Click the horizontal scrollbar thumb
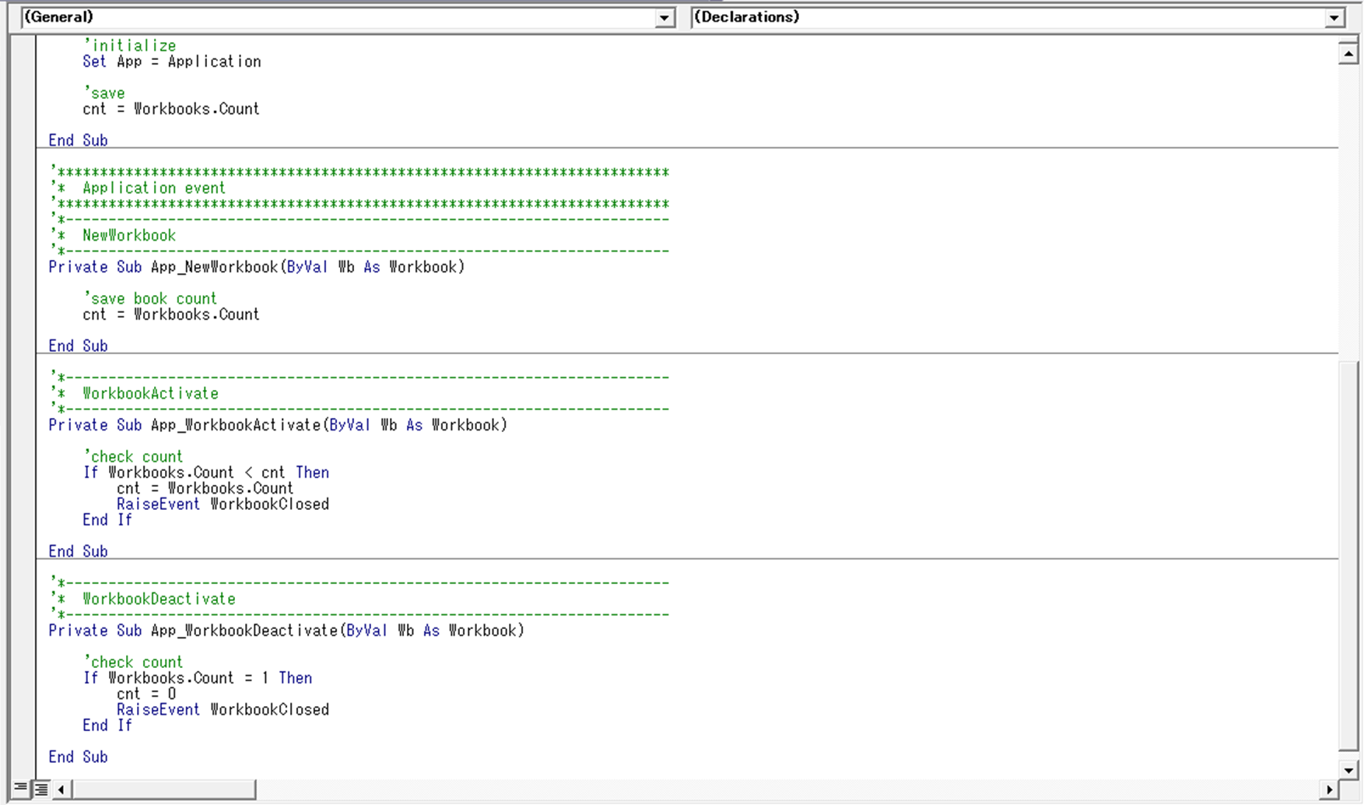 [164, 789]
